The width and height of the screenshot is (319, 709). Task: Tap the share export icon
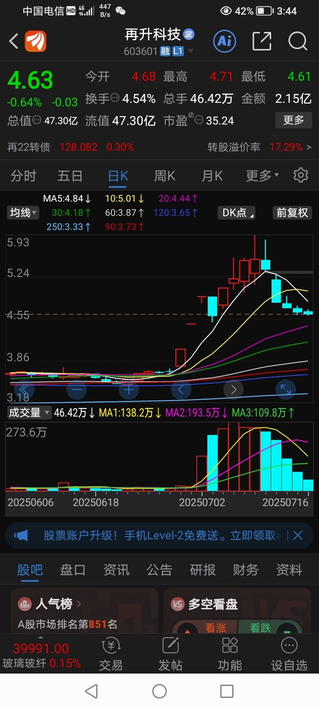[261, 41]
